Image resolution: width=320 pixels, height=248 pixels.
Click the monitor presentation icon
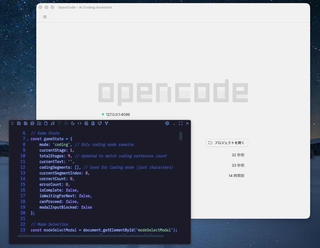[100, 123]
